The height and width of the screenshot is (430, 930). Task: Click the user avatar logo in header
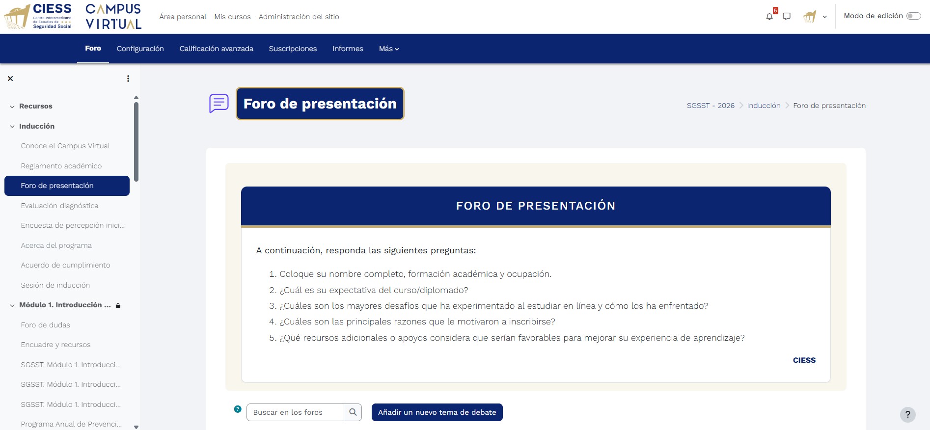coord(810,16)
